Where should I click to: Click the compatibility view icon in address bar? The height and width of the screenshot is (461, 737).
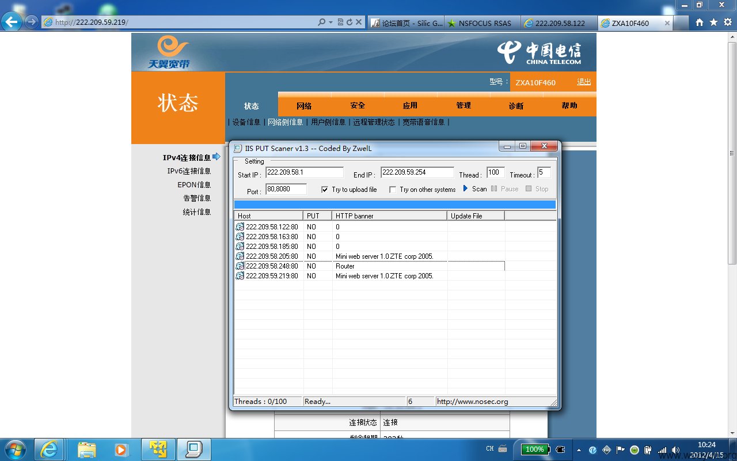(340, 22)
